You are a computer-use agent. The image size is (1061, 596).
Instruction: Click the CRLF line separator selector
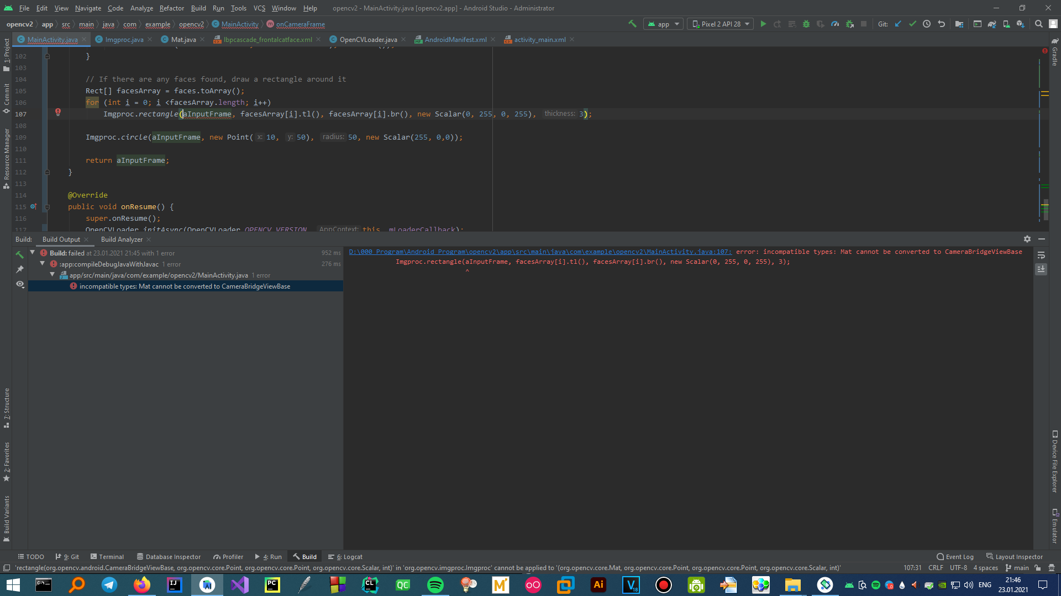pyautogui.click(x=936, y=568)
